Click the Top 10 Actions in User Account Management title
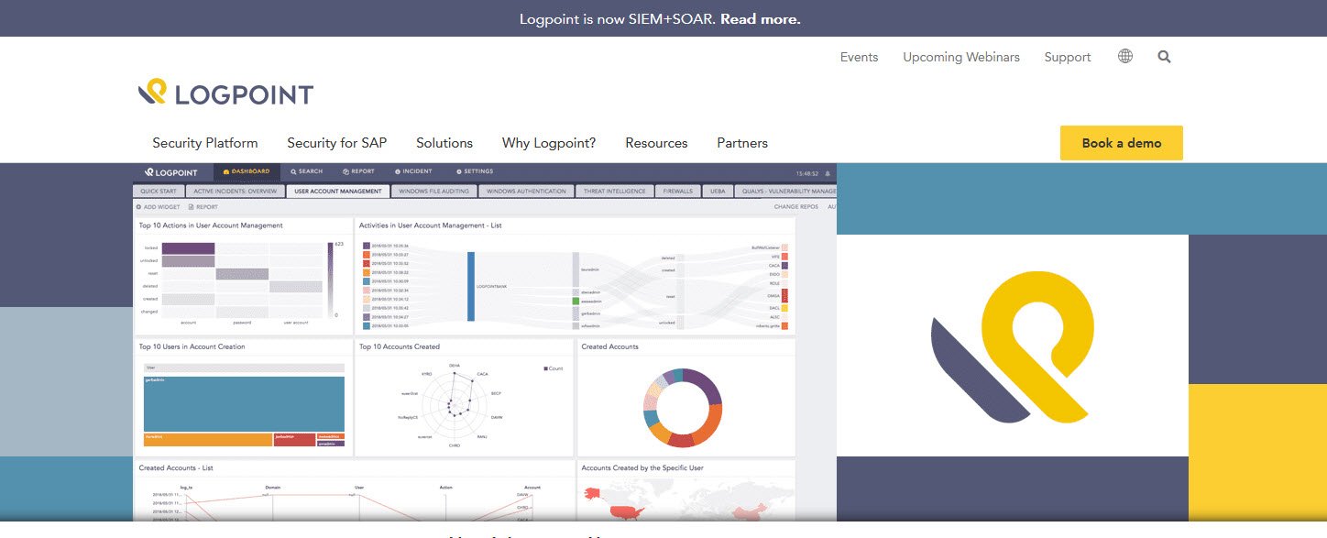The width and height of the screenshot is (1327, 538). coord(211,225)
